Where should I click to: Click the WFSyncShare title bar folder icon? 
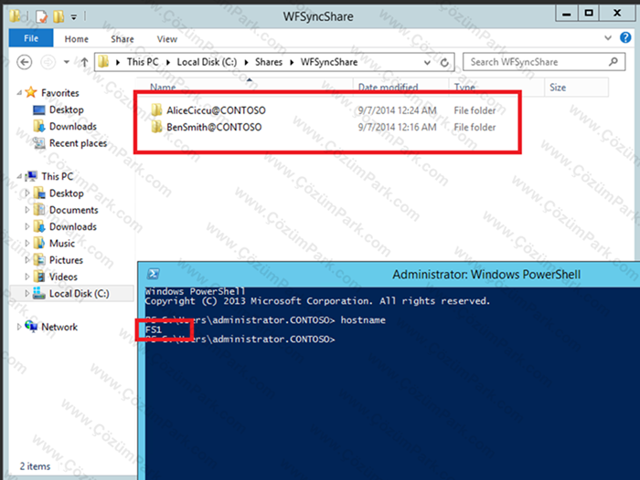click(x=16, y=16)
